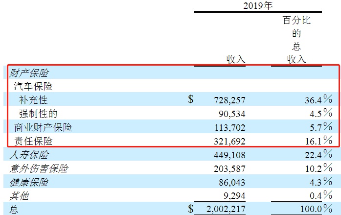Select the 强制性的 row label

38,114
